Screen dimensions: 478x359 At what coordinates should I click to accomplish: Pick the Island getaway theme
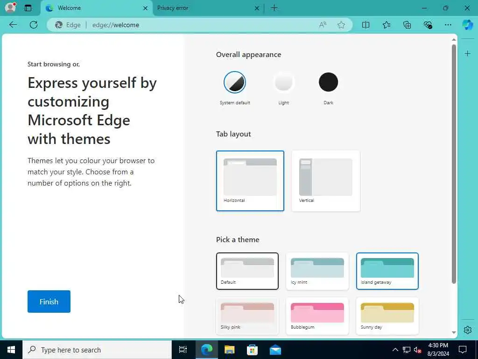[x=387, y=271]
